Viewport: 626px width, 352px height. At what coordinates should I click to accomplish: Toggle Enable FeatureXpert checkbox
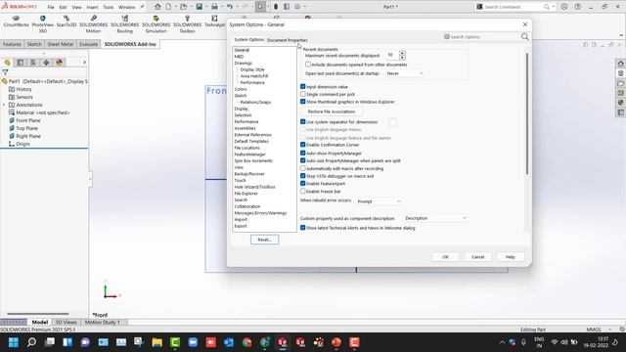click(302, 184)
